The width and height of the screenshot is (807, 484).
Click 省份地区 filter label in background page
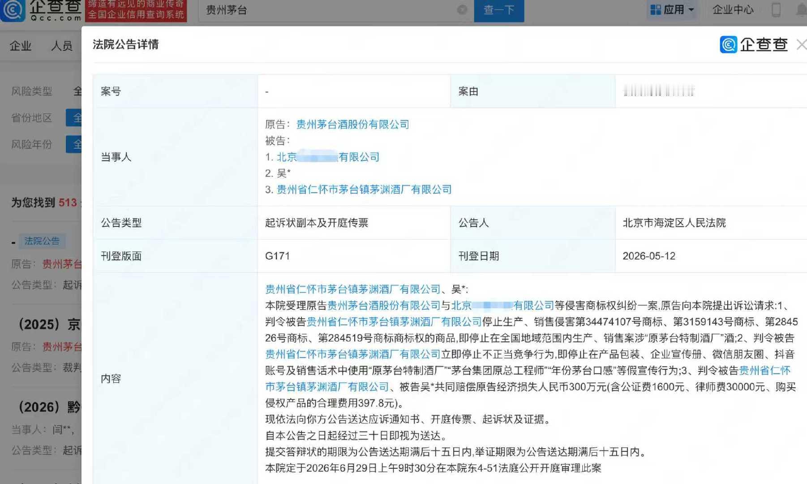(x=32, y=118)
